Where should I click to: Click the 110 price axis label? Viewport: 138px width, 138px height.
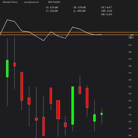click(130, 121)
